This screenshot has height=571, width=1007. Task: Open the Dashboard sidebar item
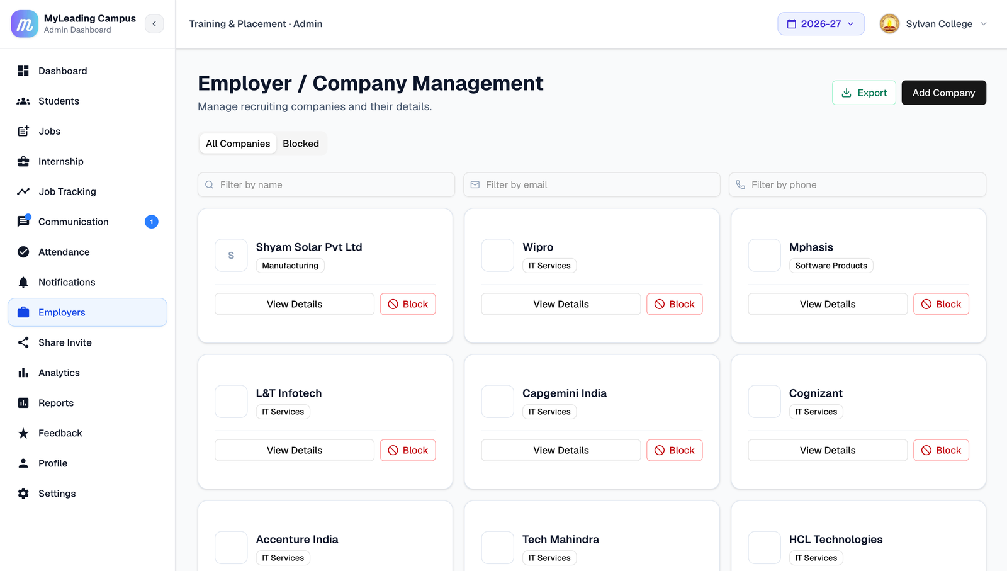coord(87,71)
